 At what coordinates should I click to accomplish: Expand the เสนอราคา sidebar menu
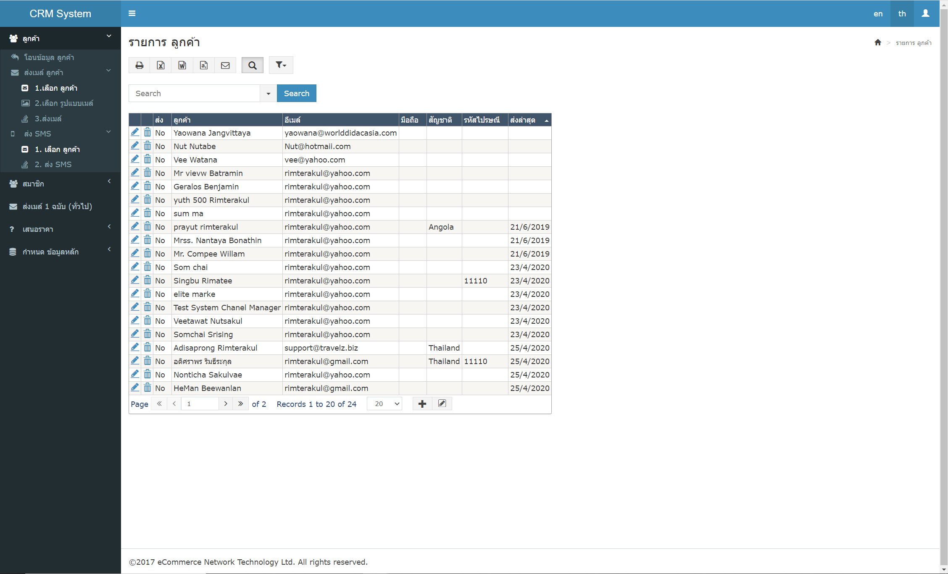(61, 229)
